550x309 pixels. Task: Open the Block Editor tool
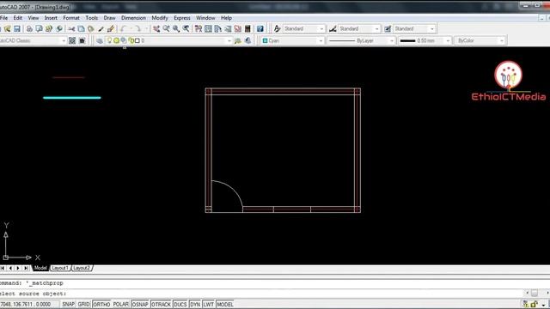111,28
